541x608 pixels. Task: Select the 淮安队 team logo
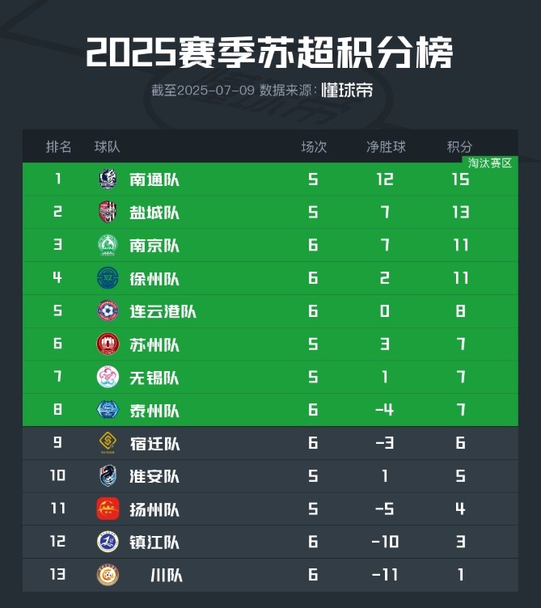pos(108,476)
